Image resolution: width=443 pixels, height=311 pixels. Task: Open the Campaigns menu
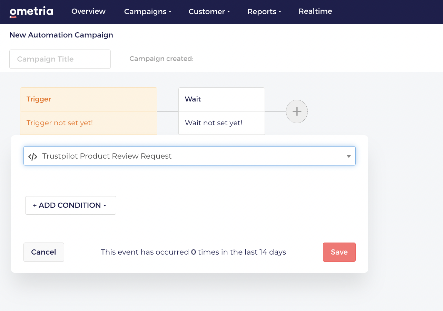[x=147, y=11]
